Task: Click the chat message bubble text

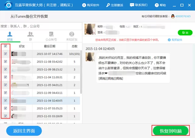Action: (x=133, y=68)
